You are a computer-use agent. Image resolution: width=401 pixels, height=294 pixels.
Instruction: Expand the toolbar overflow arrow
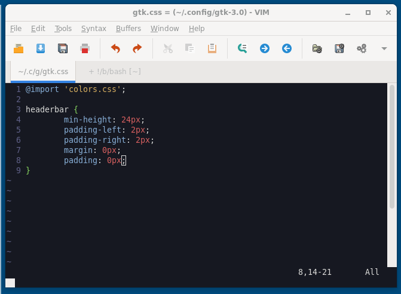point(384,48)
